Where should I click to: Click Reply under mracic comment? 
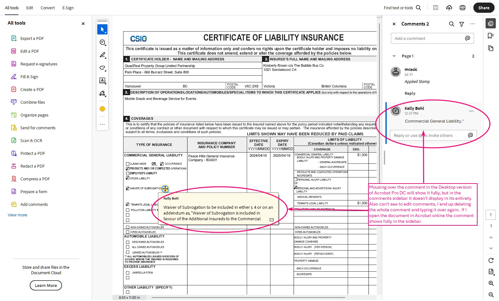pyautogui.click(x=410, y=93)
